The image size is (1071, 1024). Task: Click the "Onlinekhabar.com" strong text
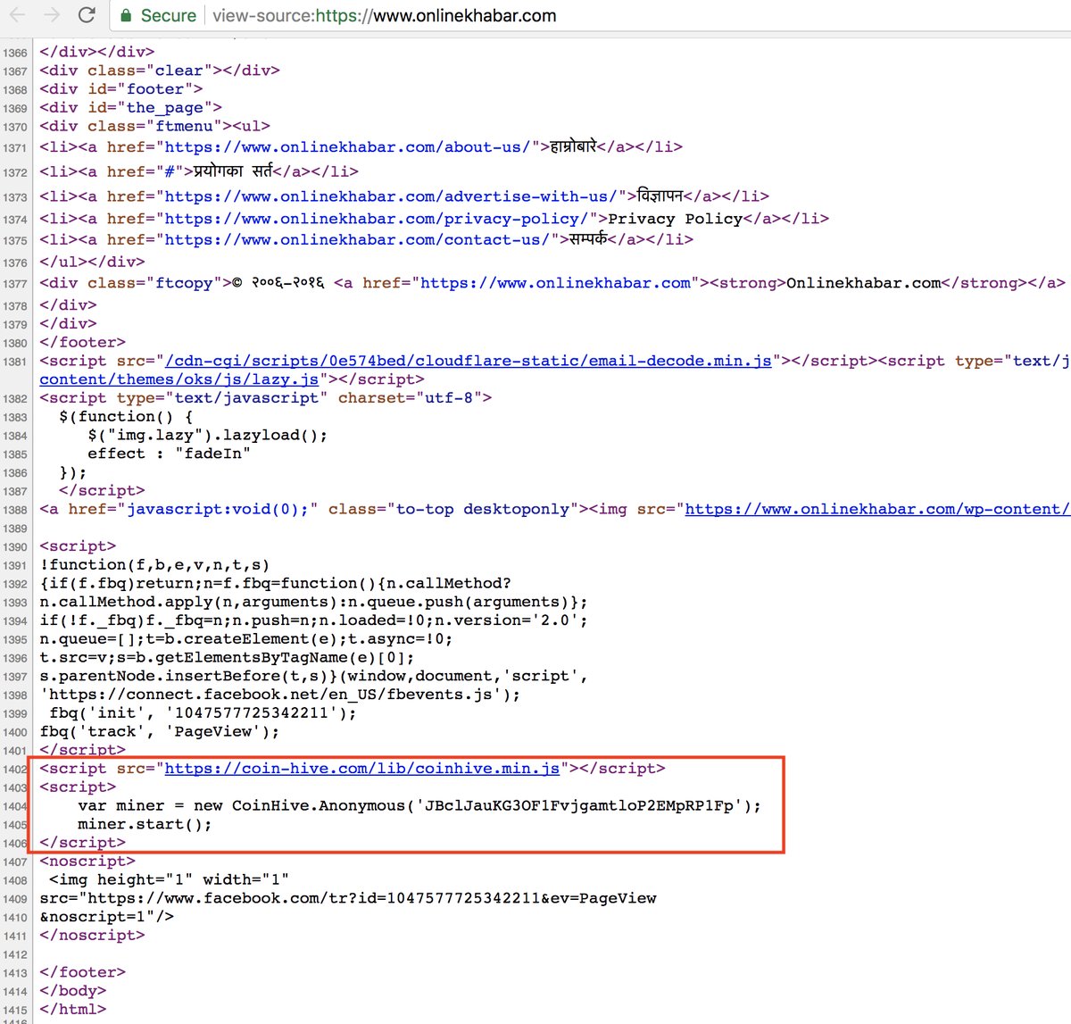point(863,283)
